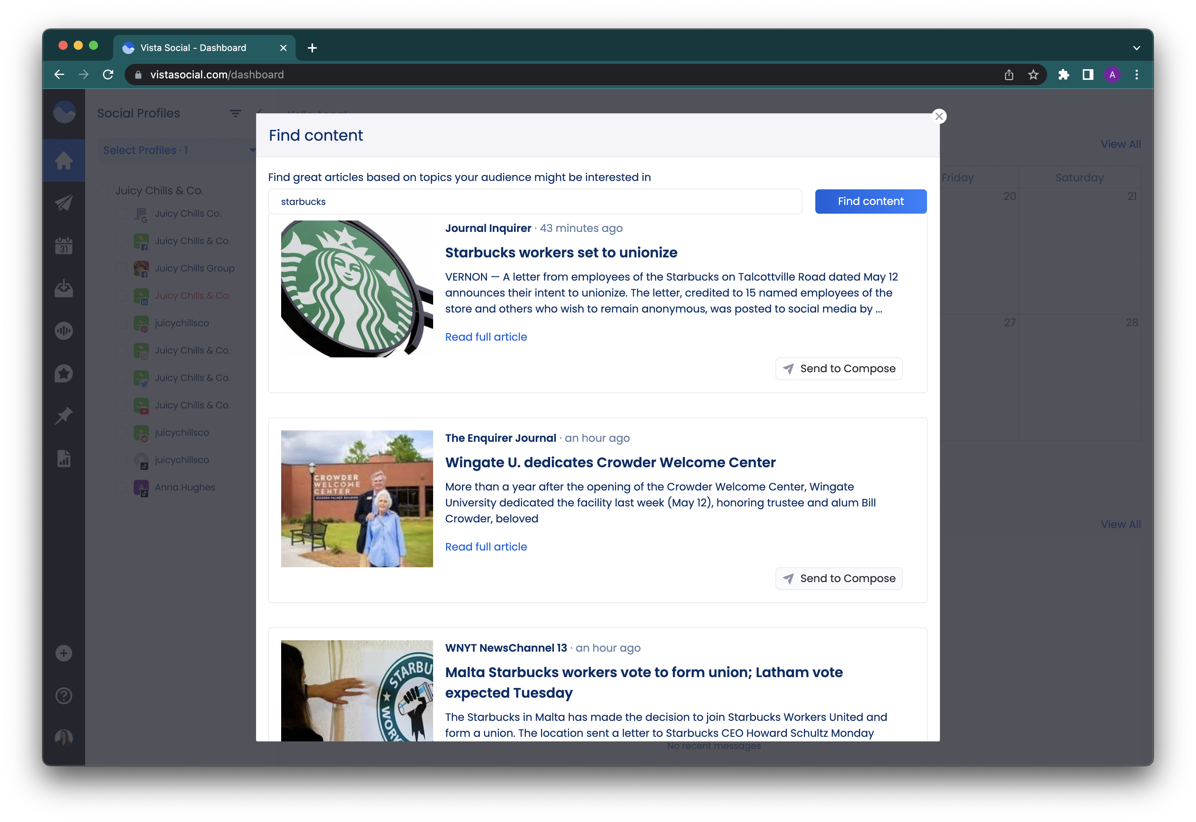Focus the starbucks search field

(535, 202)
